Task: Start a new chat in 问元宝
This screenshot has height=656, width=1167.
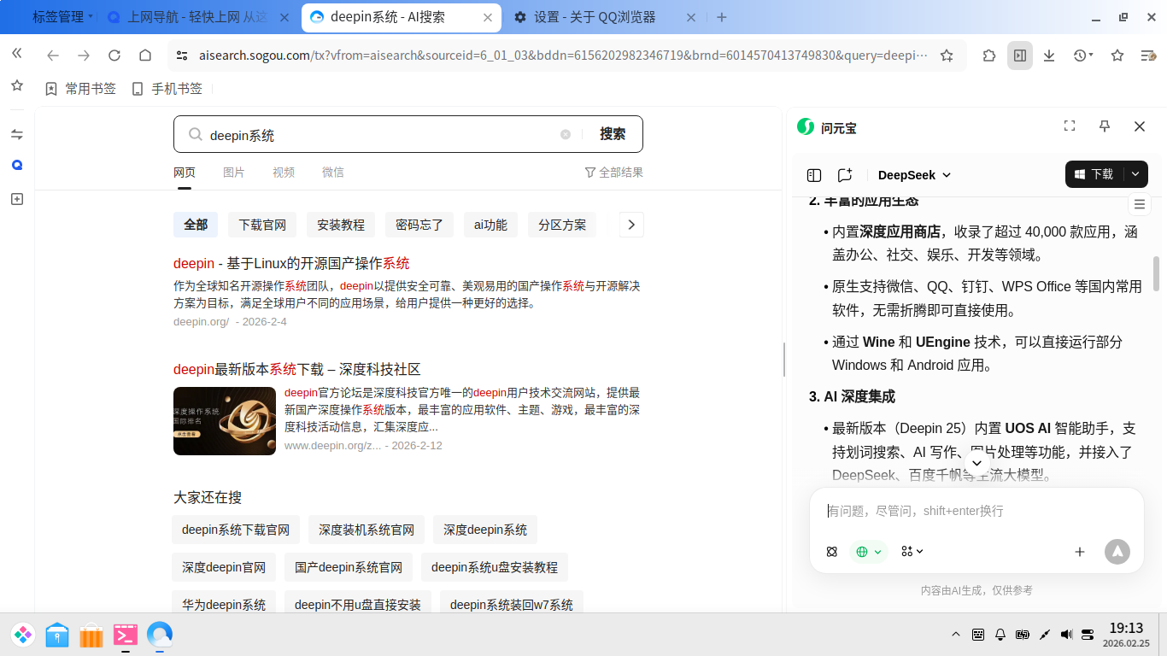Action: (x=845, y=175)
